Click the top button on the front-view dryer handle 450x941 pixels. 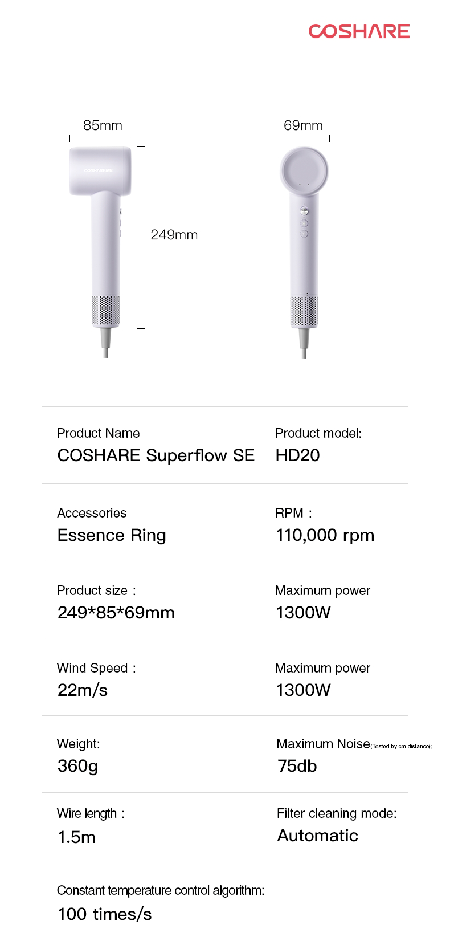[x=304, y=211]
